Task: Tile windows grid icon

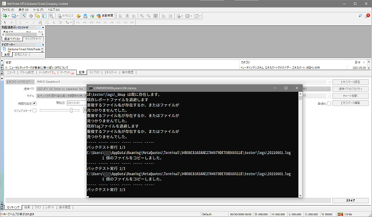Action: [155, 16]
